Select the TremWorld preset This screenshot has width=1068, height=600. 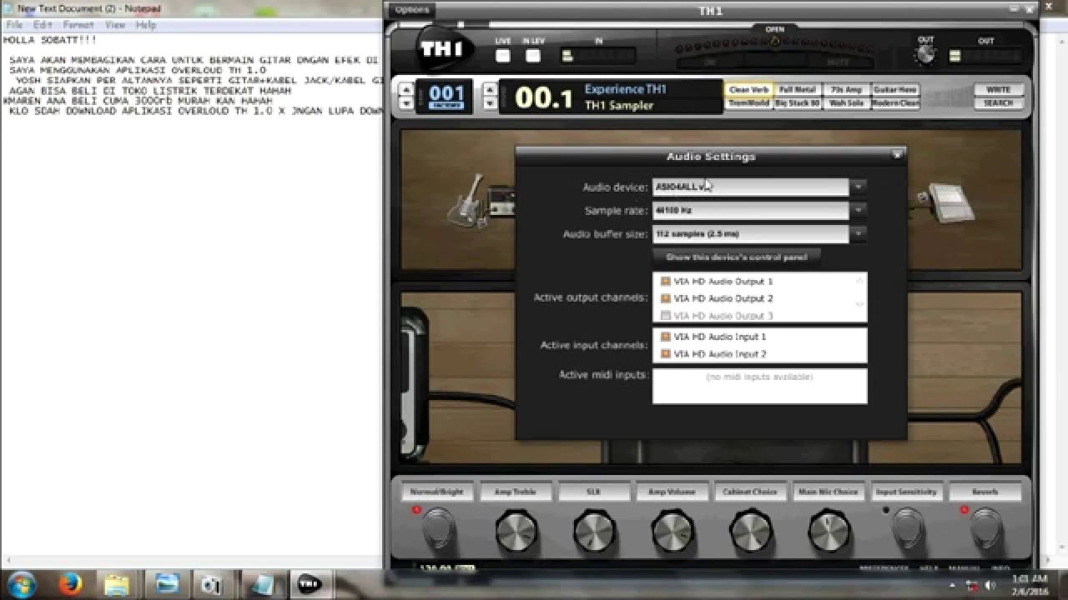click(x=748, y=103)
